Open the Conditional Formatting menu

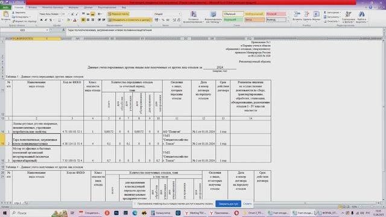(x=193, y=17)
